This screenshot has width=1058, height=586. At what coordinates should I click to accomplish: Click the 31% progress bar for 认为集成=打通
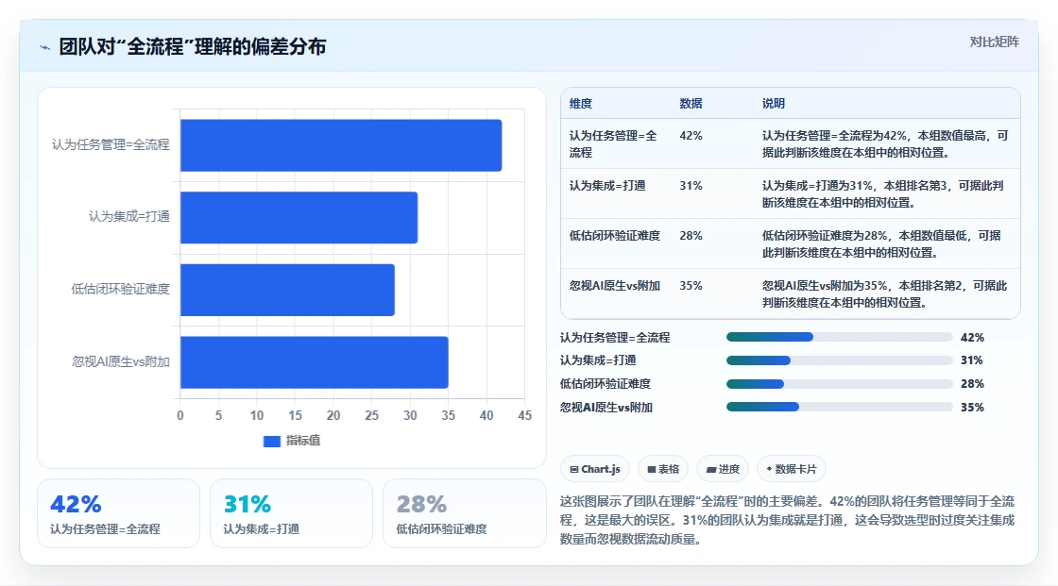(x=840, y=360)
